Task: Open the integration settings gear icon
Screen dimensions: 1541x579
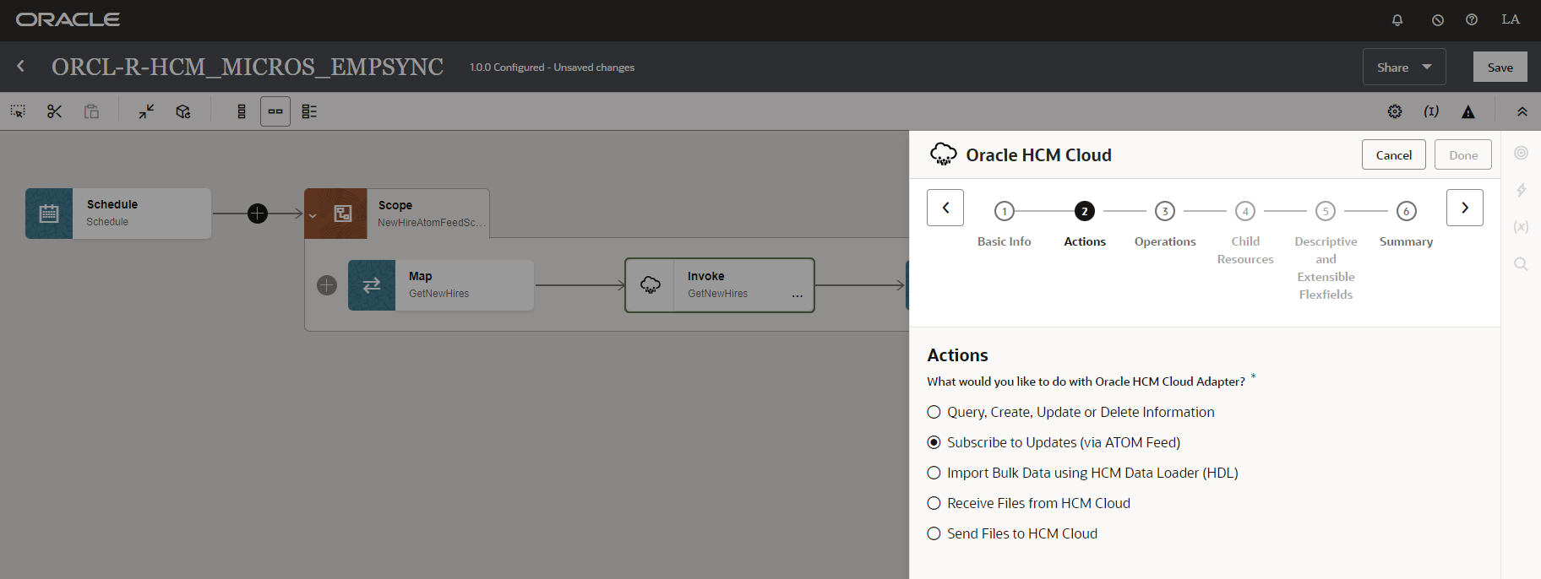Action: coord(1395,111)
